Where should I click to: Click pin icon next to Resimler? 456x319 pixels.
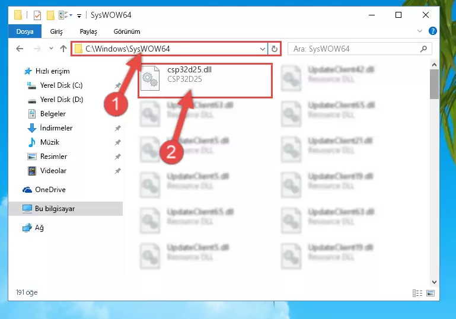pyautogui.click(x=117, y=157)
